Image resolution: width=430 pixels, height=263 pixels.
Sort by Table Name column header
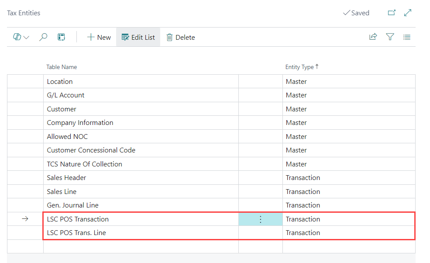pos(62,67)
